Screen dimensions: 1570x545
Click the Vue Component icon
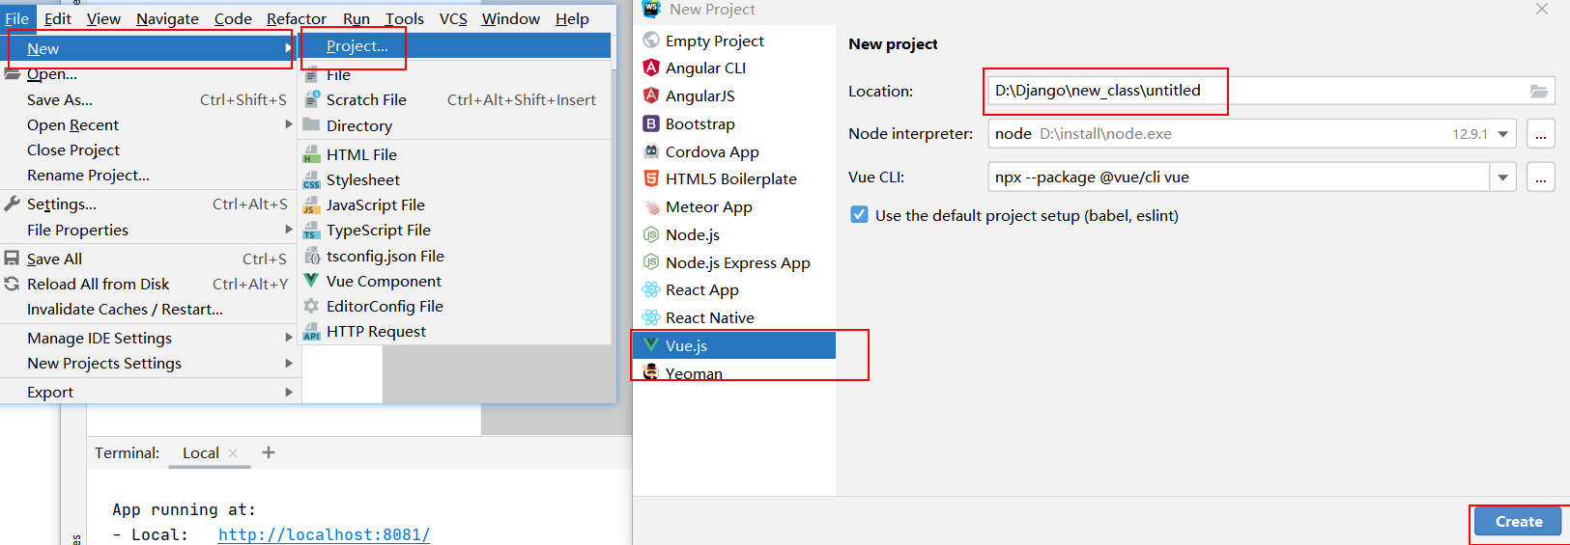click(311, 281)
